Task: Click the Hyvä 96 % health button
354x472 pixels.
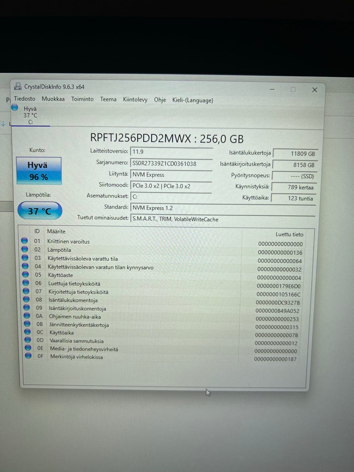Action: pos(39,171)
